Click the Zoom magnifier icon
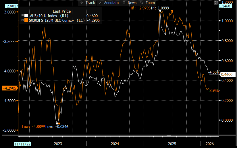Screen dimensions: 237x148 tap(142, 3)
